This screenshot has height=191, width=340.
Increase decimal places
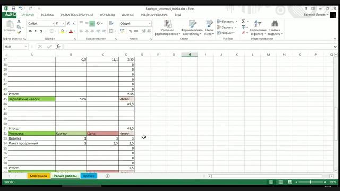[x=143, y=31]
